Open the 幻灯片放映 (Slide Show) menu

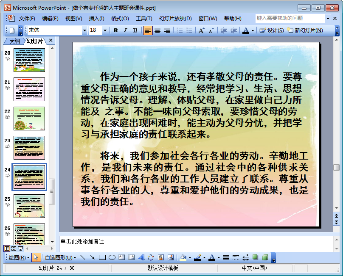[x=175, y=19]
